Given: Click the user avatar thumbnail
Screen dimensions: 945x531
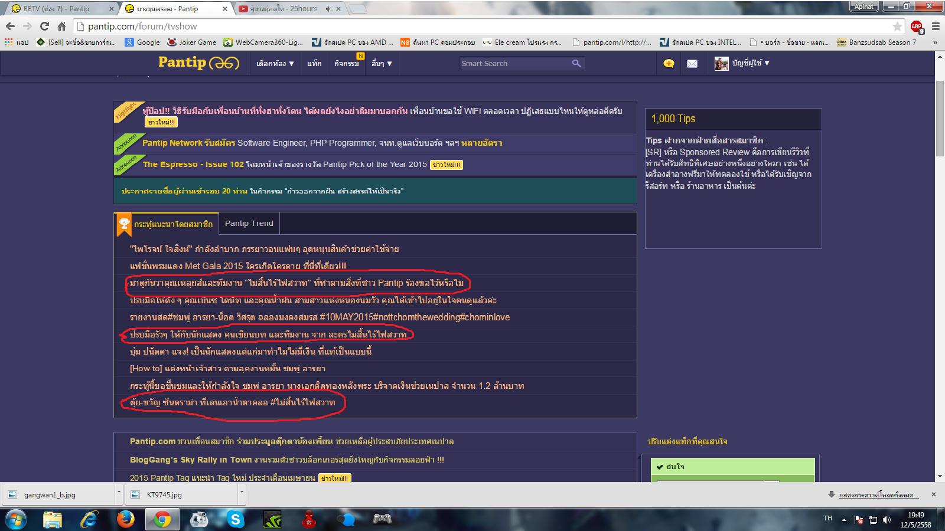Looking at the screenshot, I should click(x=721, y=63).
